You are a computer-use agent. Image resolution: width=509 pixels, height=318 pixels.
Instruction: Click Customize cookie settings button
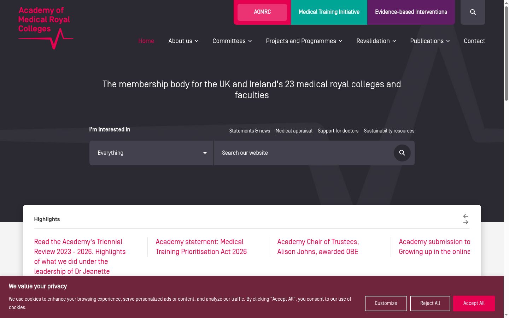click(386, 304)
